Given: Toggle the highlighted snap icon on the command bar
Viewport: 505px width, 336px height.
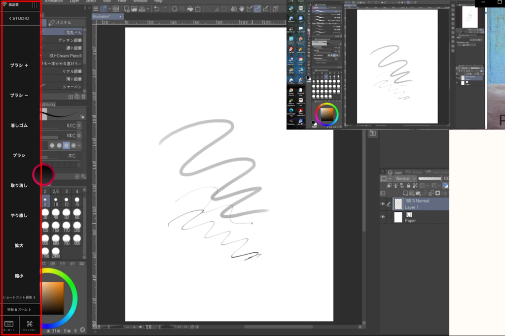Looking at the screenshot, I should pos(257,9).
